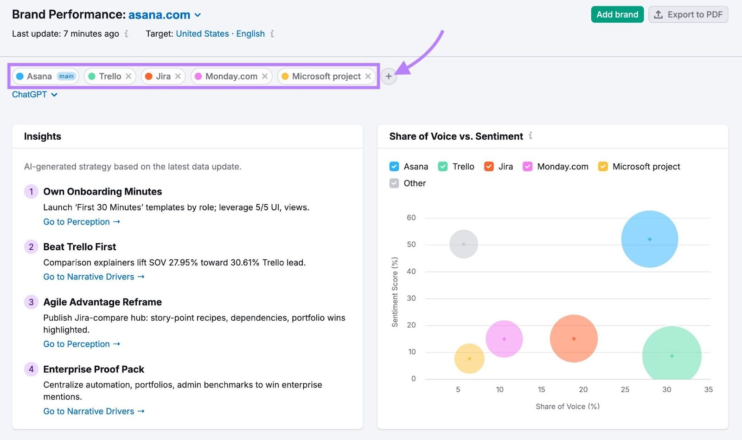Enable the Other checkbox in the legend
Viewport: 742px width, 440px height.
click(x=394, y=183)
